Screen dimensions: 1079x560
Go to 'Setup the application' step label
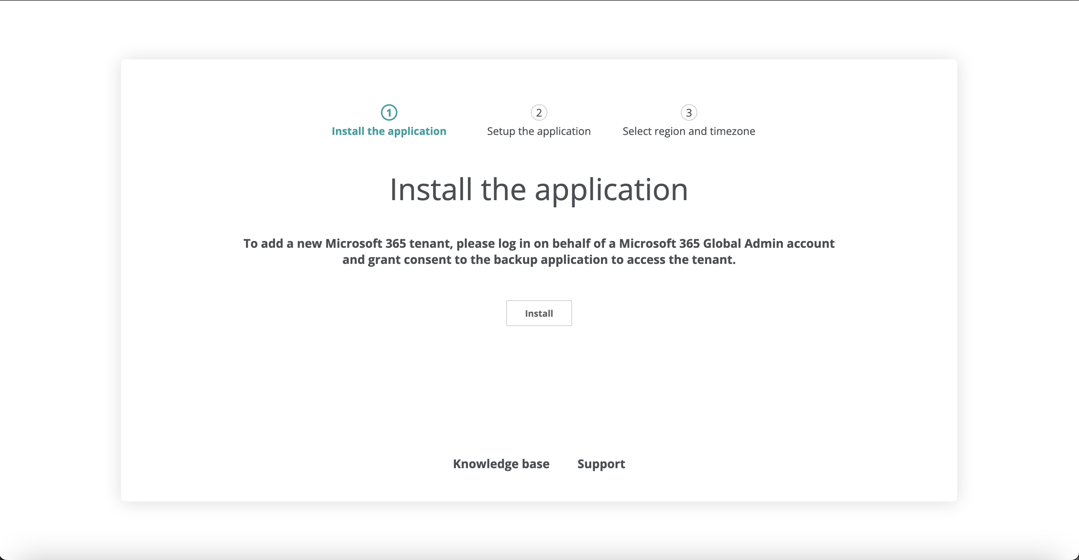tap(539, 131)
